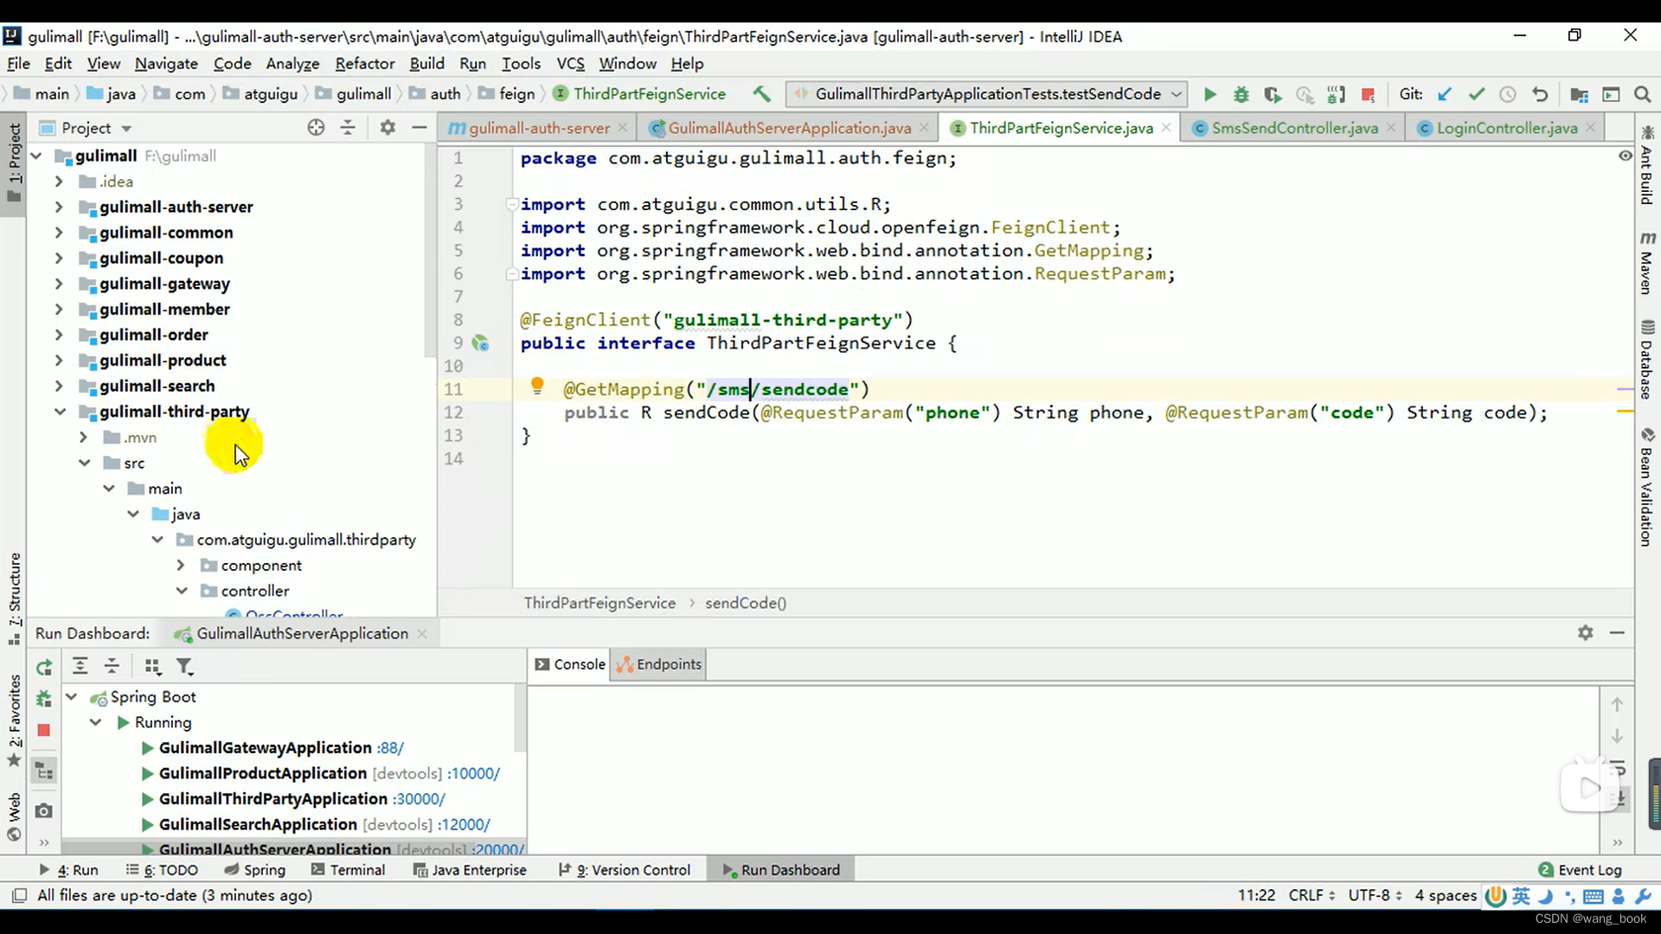Switch to LoginController.java tab

click(1507, 128)
